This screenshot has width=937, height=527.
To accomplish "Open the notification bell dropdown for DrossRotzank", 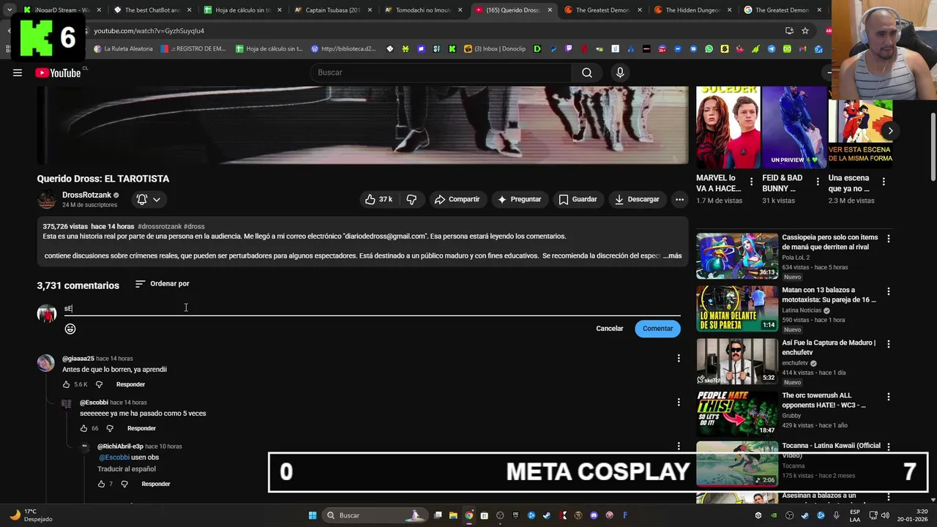I will pos(149,199).
